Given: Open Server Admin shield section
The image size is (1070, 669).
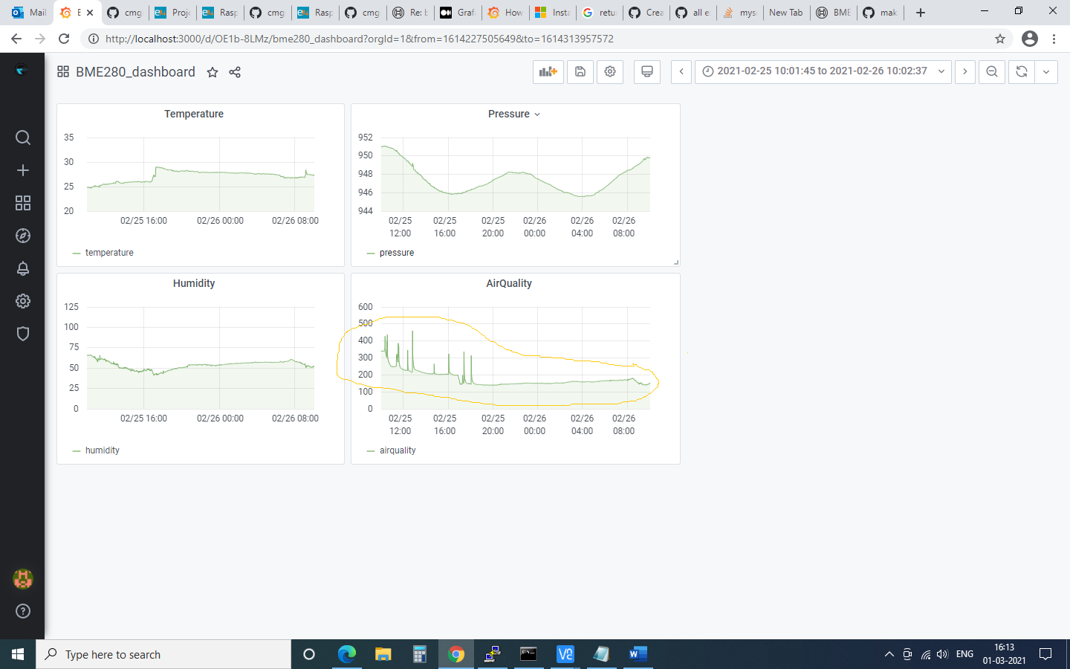Looking at the screenshot, I should point(22,334).
